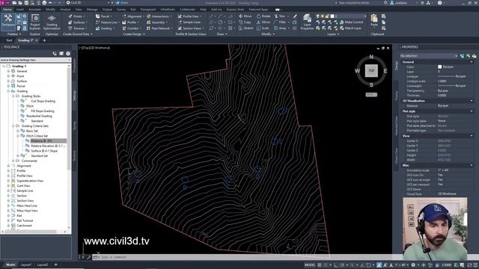Click the help question mark icon

pos(439,3)
